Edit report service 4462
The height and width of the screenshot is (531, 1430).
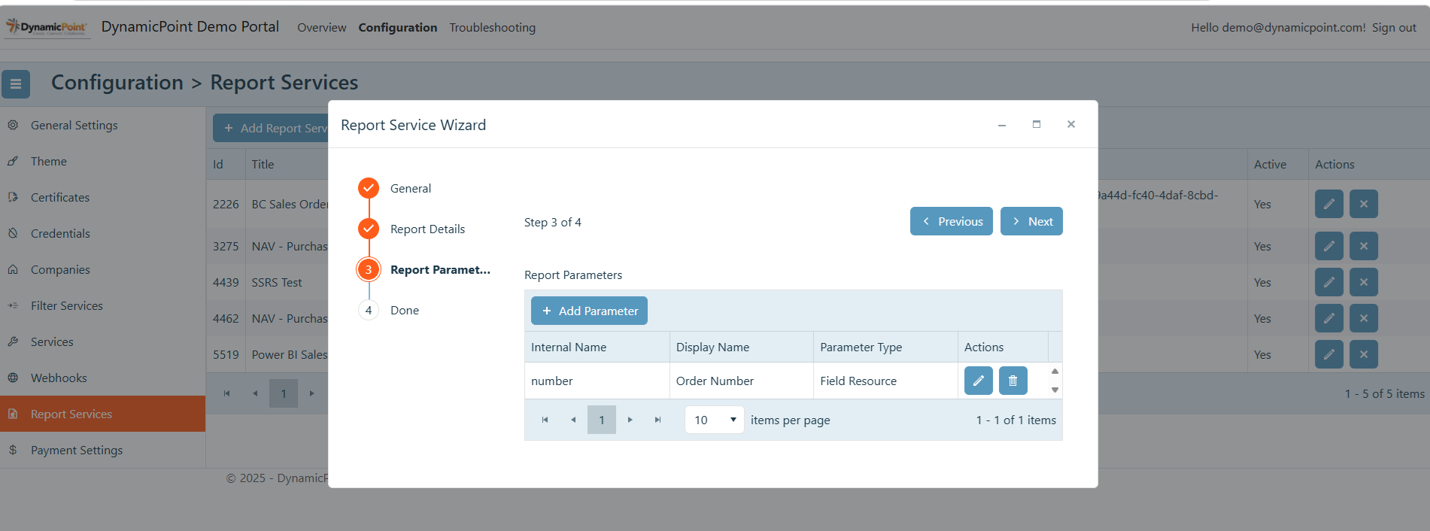click(1329, 318)
